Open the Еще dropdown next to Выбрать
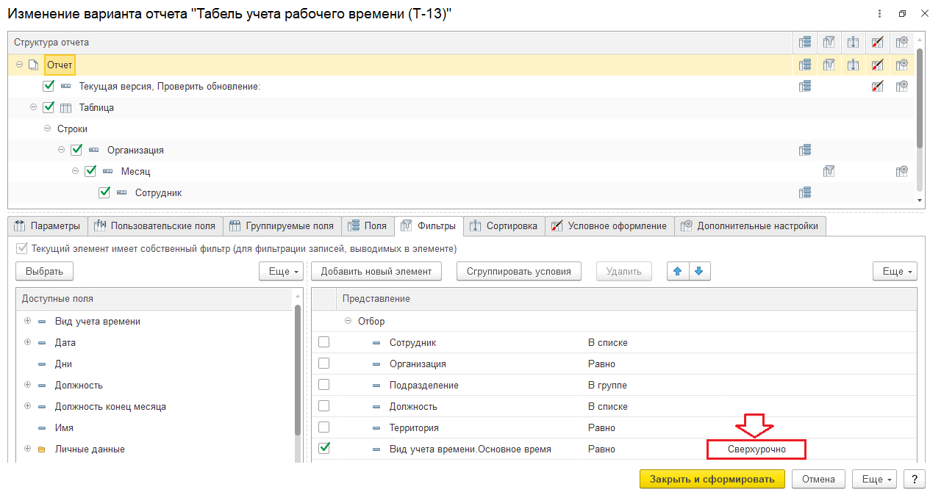Viewport: 930px width, 495px height. pyautogui.click(x=282, y=271)
